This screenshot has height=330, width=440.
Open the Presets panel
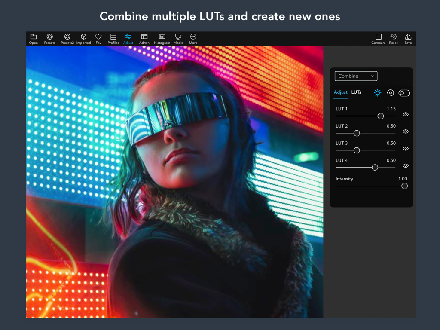click(49, 39)
